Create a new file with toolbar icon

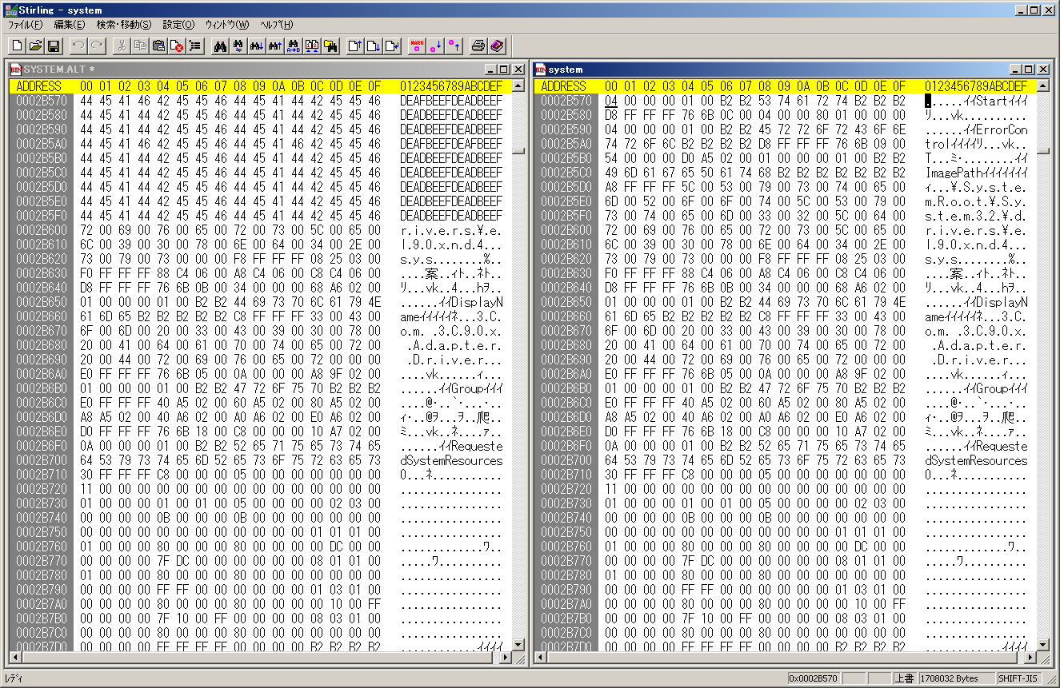tap(17, 46)
